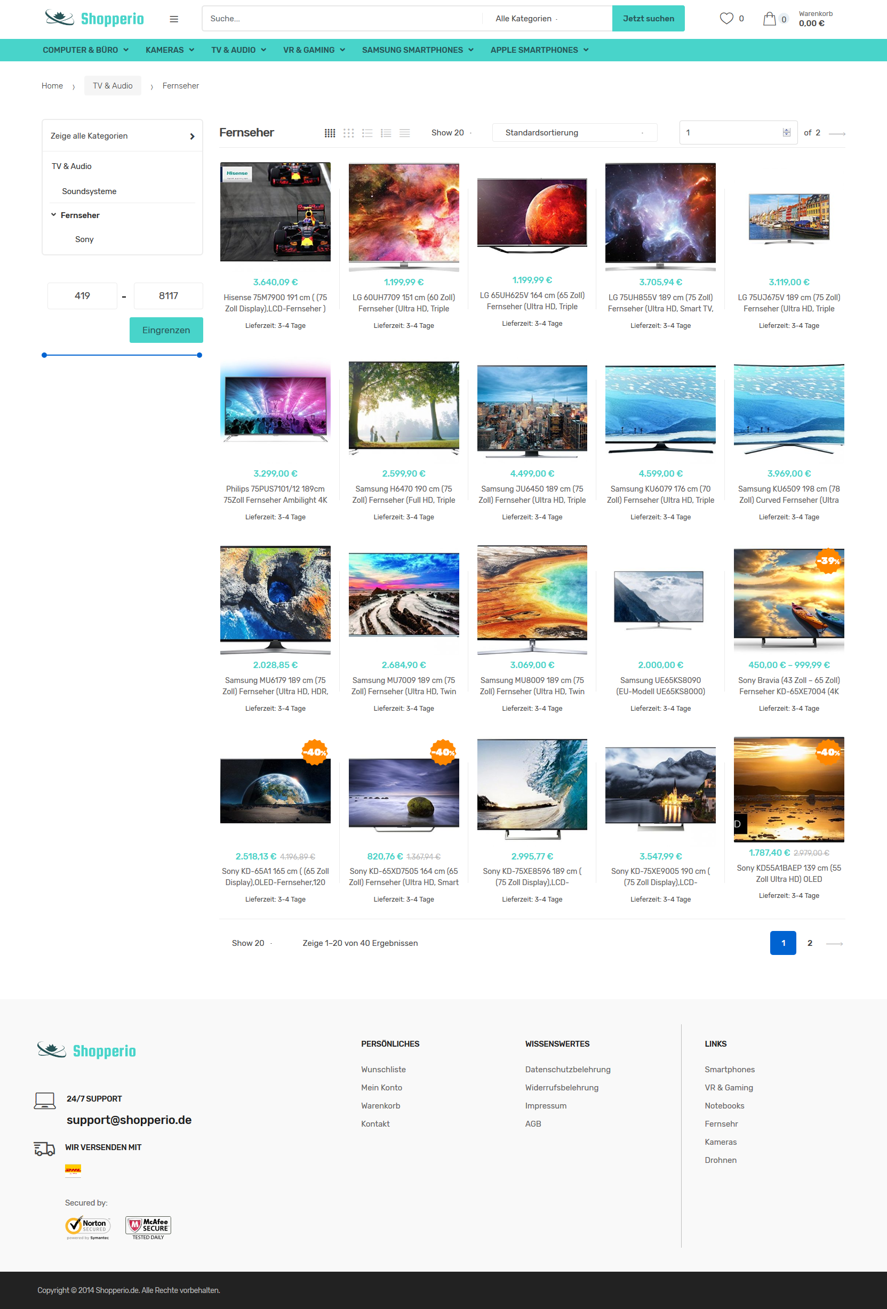Click maximum price field 8117

click(169, 296)
